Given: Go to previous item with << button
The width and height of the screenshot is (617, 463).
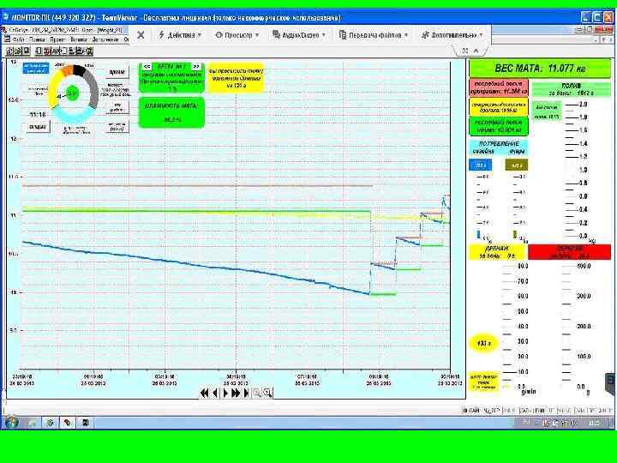Looking at the screenshot, I should click(x=147, y=67).
